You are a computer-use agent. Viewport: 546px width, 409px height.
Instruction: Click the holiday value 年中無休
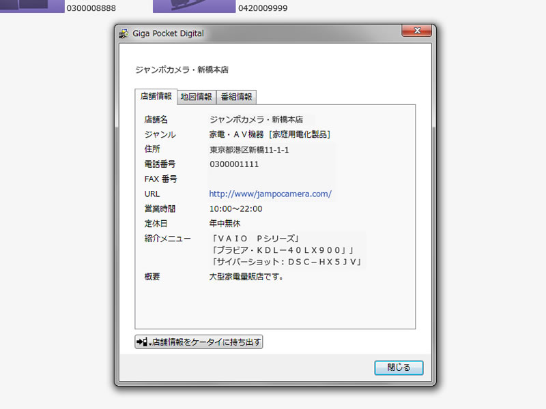[x=225, y=224]
